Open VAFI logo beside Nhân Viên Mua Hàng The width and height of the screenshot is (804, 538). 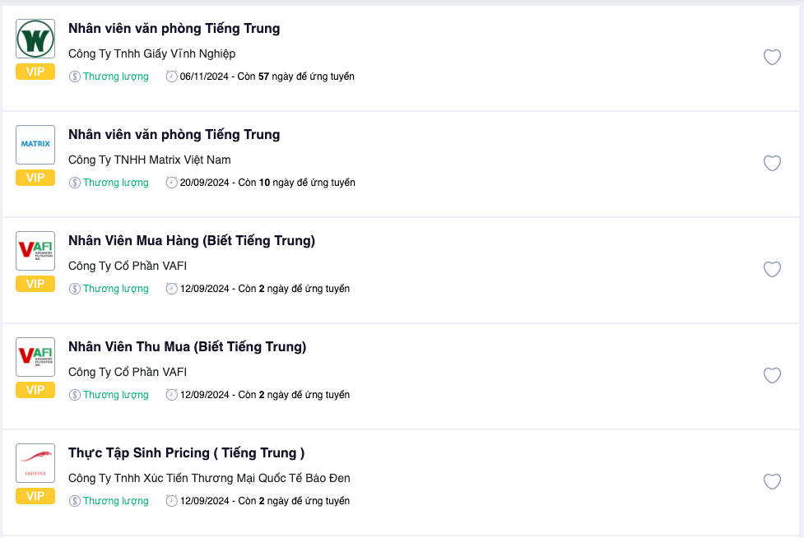tap(35, 251)
